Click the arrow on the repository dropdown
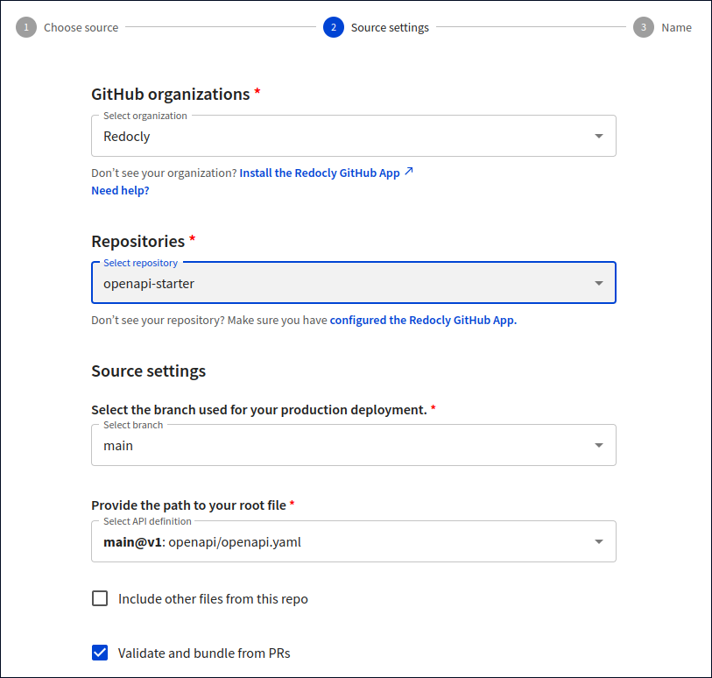Image resolution: width=712 pixels, height=678 pixels. [x=599, y=283]
